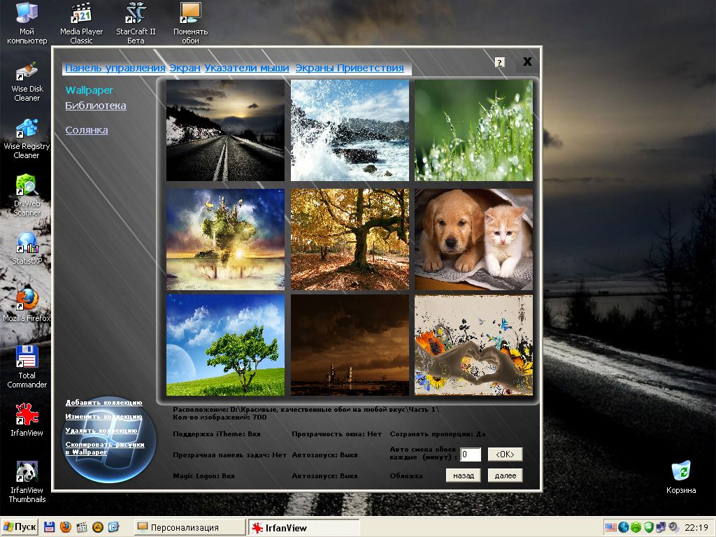
Task: Click the Wise Registry Cleaner icon
Action: pos(27,138)
